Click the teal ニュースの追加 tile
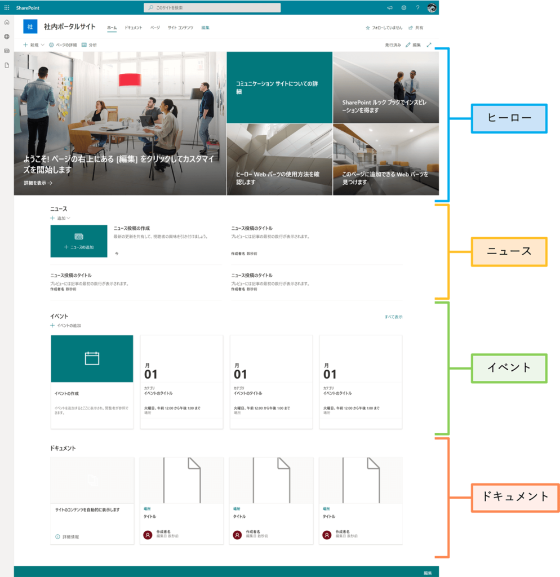Viewport: 560px width, 577px height. click(x=79, y=241)
